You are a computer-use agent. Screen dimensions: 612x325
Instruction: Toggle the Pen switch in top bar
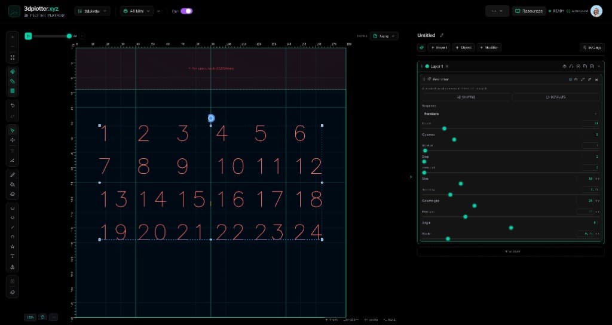click(x=186, y=11)
